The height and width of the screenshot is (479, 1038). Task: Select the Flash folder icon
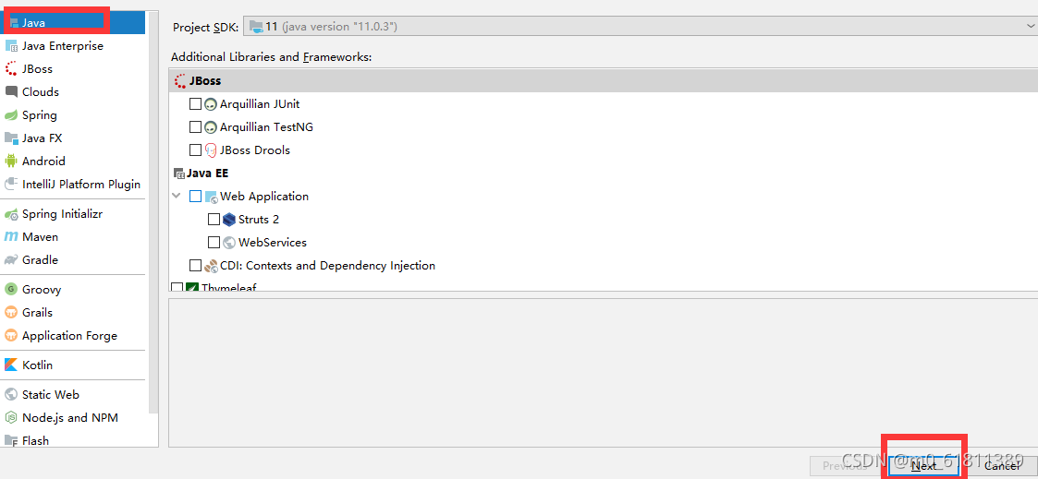10,440
